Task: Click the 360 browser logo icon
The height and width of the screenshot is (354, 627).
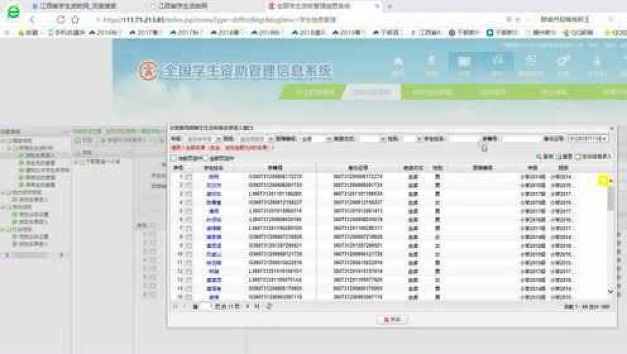Action: 13,12
